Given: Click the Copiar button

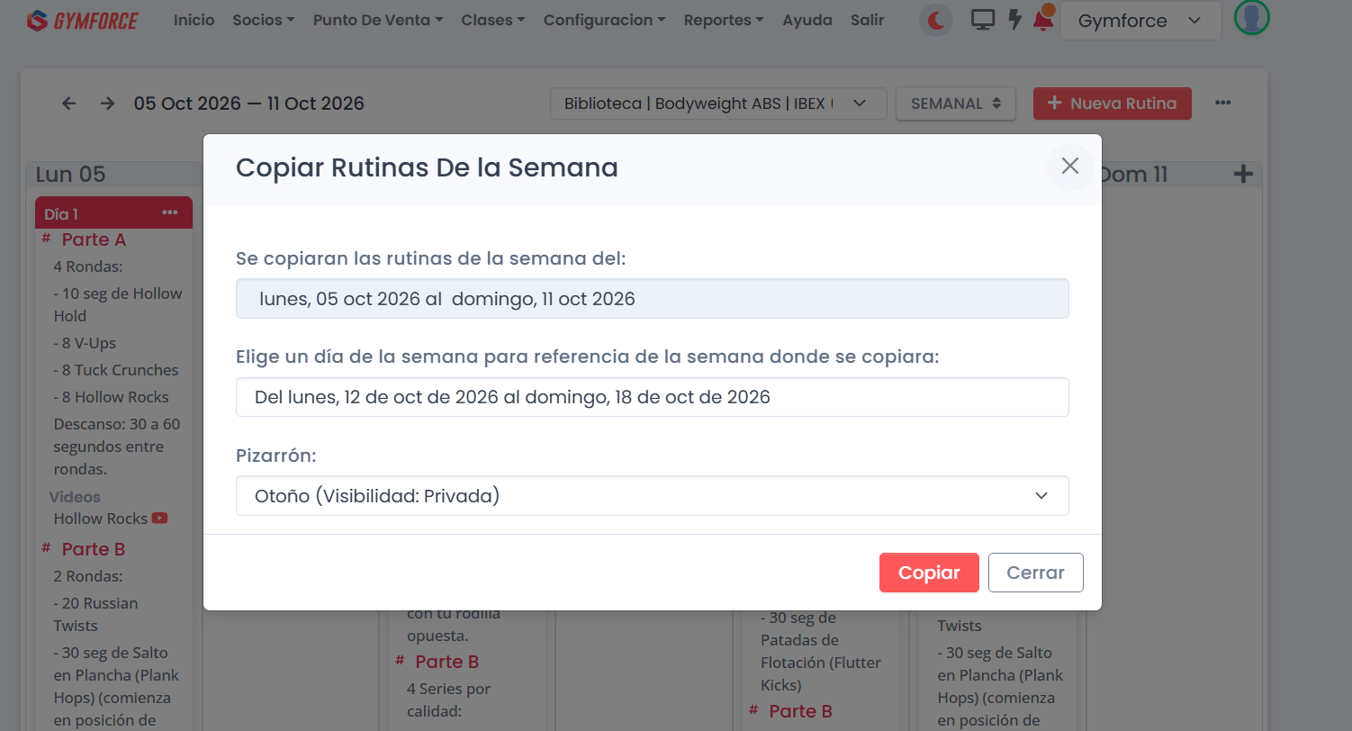Looking at the screenshot, I should (929, 573).
